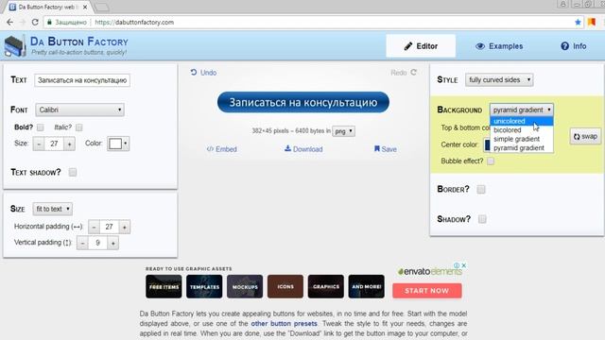The height and width of the screenshot is (340, 605).
Task: Click the Undo link
Action: 203,73
